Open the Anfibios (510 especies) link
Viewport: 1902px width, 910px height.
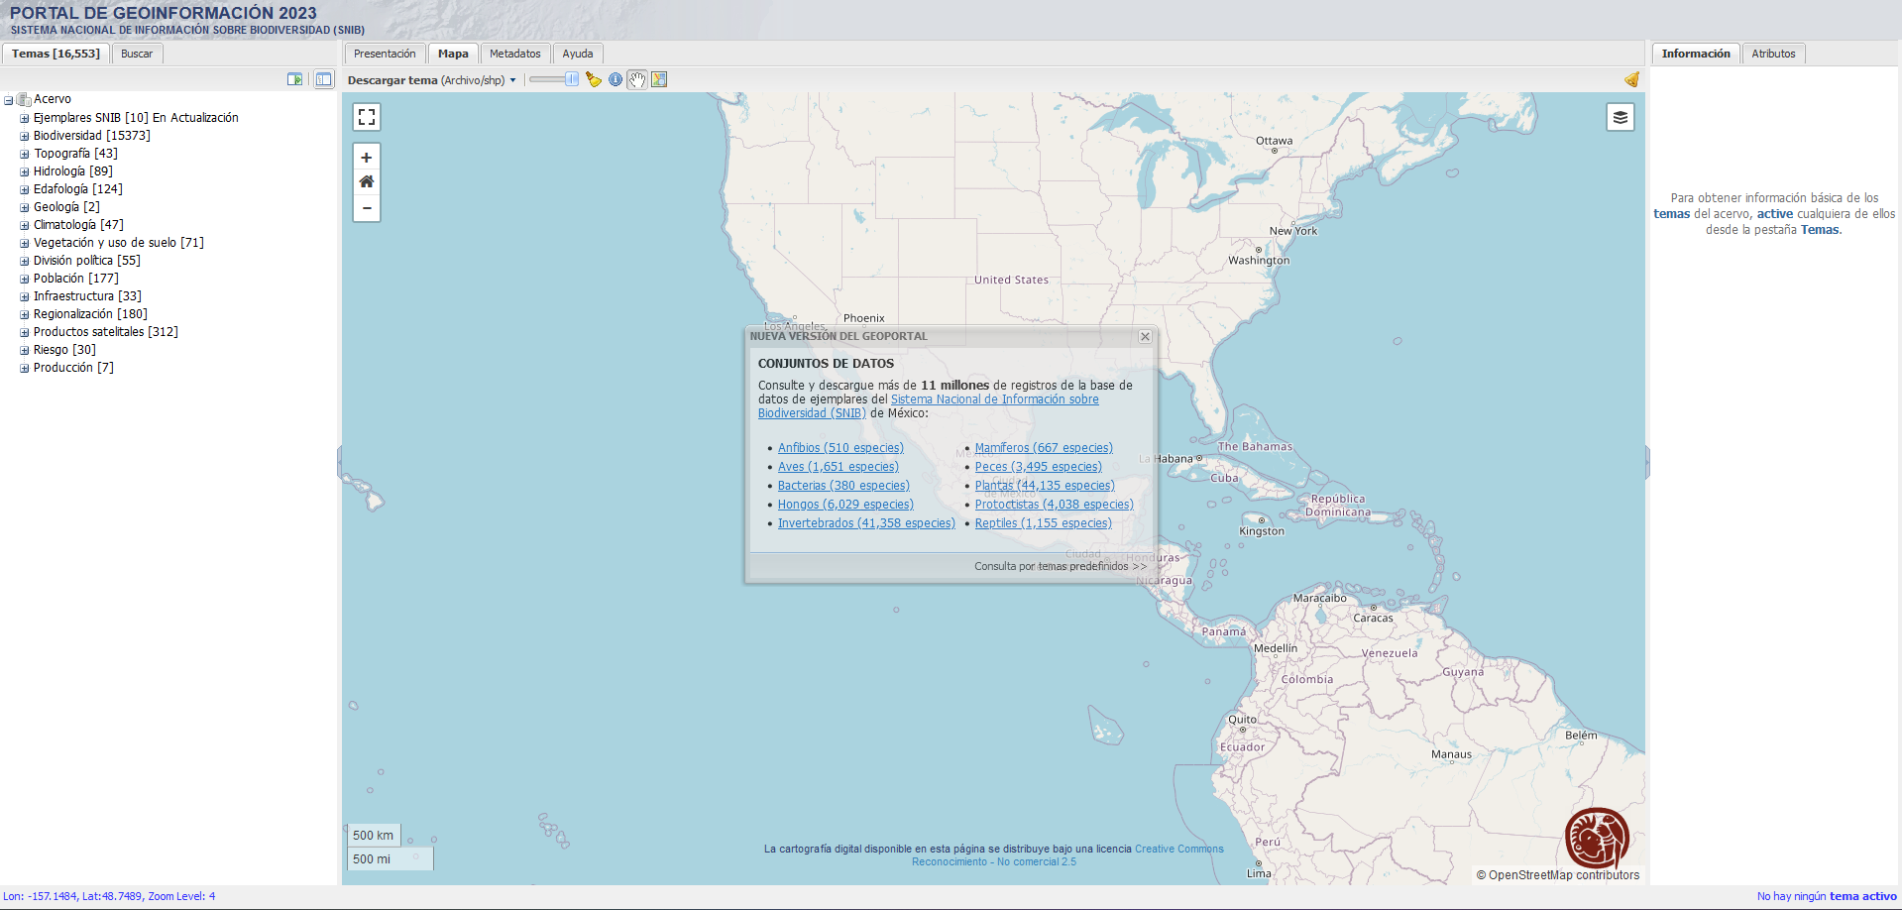840,448
